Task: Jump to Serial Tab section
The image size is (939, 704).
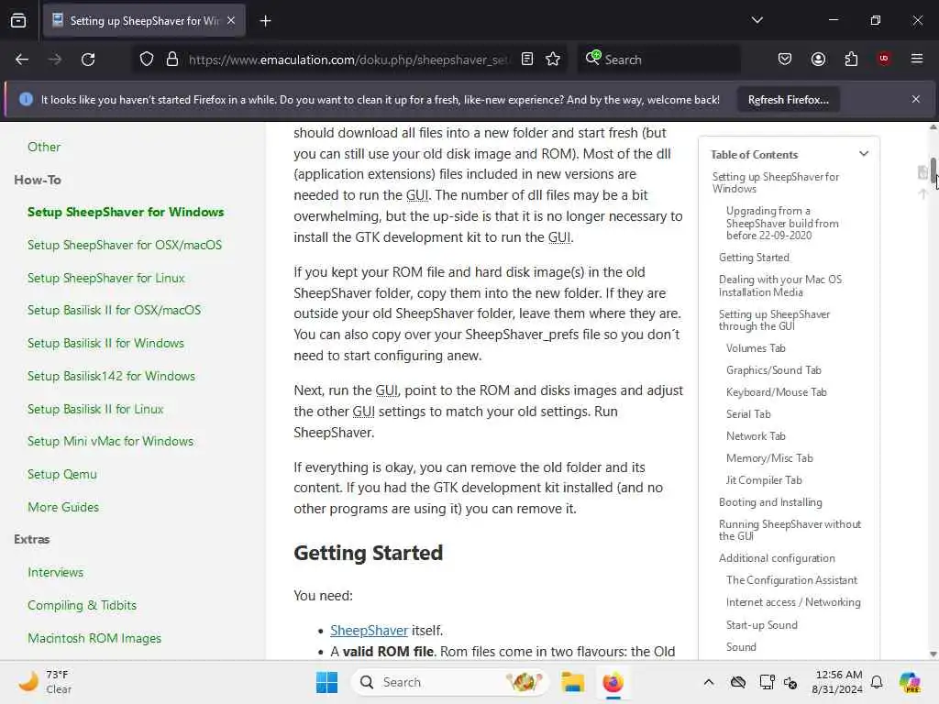Action: point(748,414)
